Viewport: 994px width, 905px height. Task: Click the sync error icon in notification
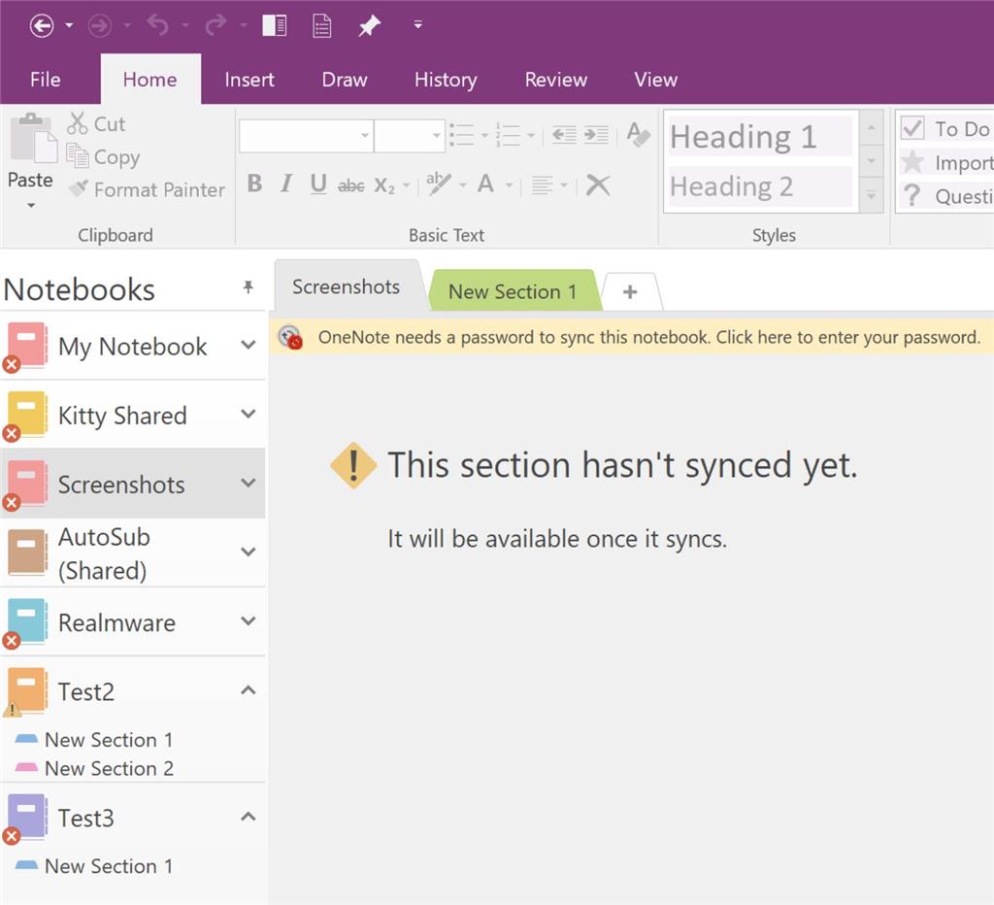(x=291, y=337)
